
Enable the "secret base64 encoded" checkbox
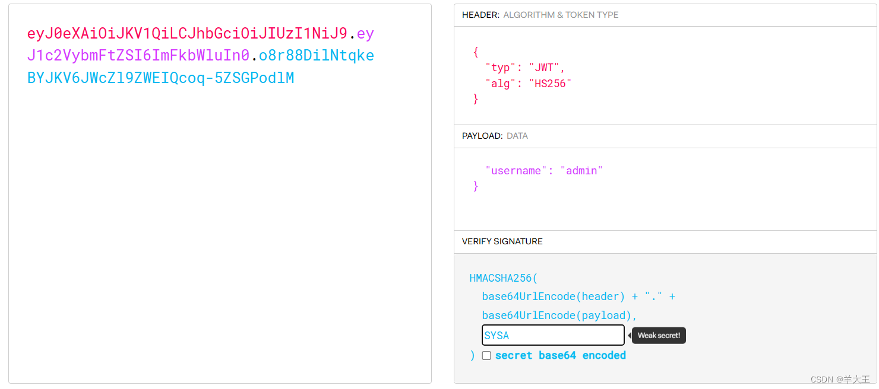click(486, 355)
